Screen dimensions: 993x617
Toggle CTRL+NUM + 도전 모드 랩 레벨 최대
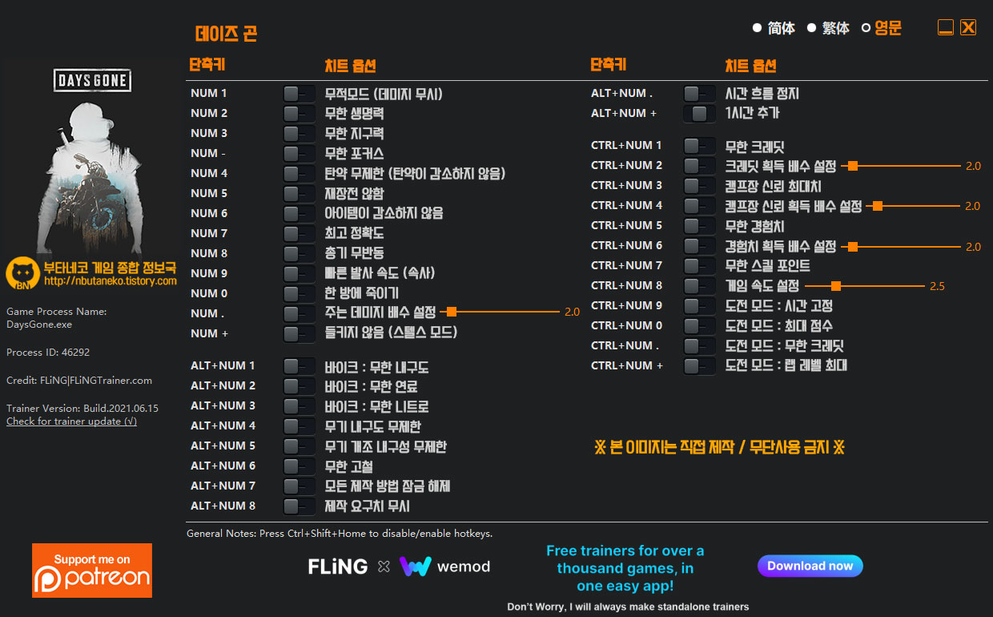(699, 366)
